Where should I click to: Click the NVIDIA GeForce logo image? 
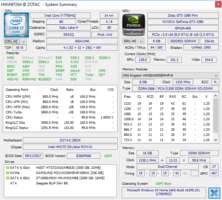[134, 25]
